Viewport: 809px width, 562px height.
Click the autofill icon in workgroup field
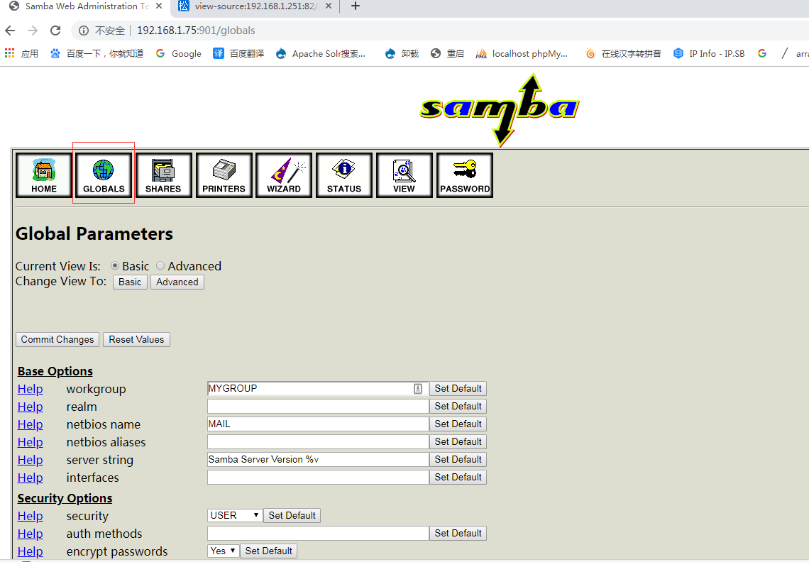pos(418,389)
